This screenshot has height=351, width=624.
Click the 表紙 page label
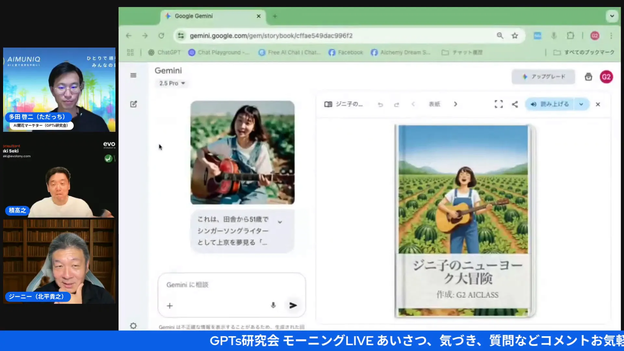click(434, 104)
